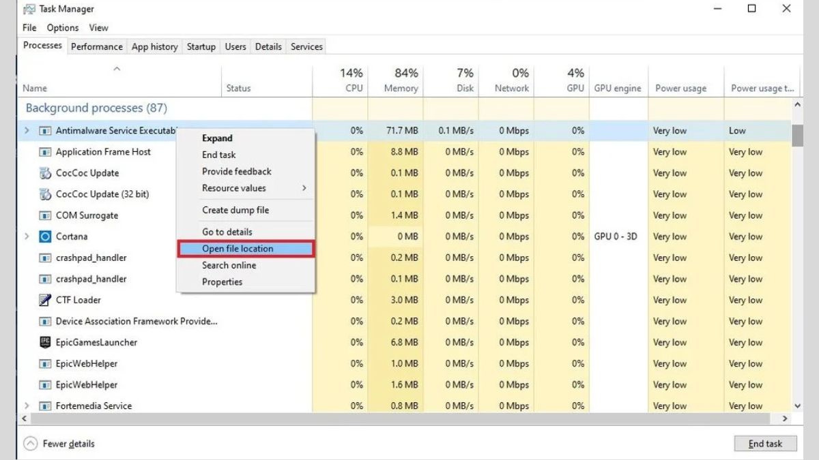Expand the Fortemedia Service entry
The image size is (819, 460).
[x=26, y=405]
